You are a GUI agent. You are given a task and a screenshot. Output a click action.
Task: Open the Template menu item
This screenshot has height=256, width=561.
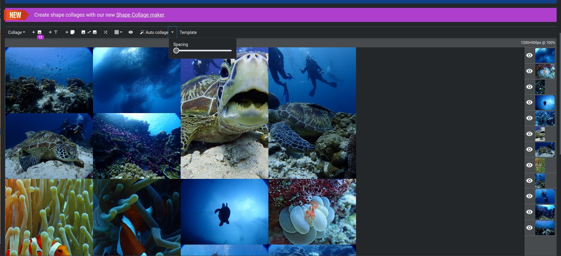[188, 32]
